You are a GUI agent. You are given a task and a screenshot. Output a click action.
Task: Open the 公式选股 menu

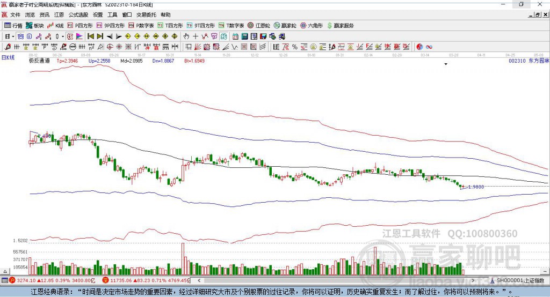click(78, 14)
